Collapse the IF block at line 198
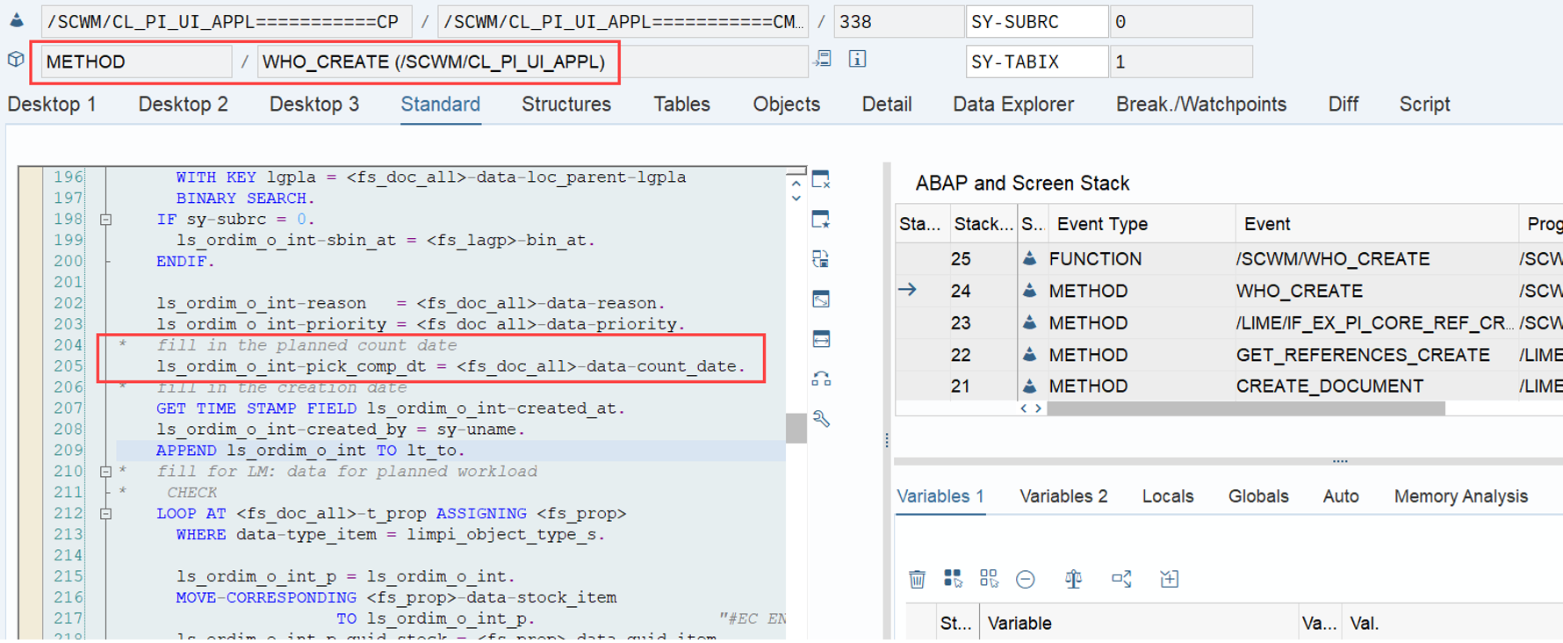The image size is (1563, 643). pos(105,220)
